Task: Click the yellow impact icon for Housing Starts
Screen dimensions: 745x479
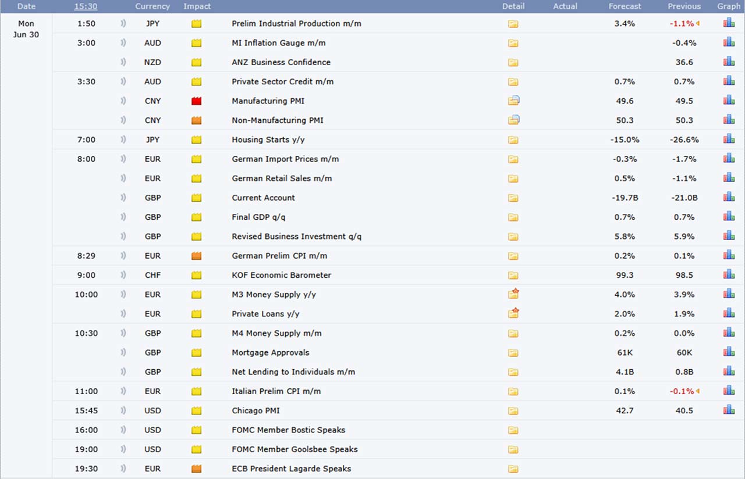Action: 197,140
